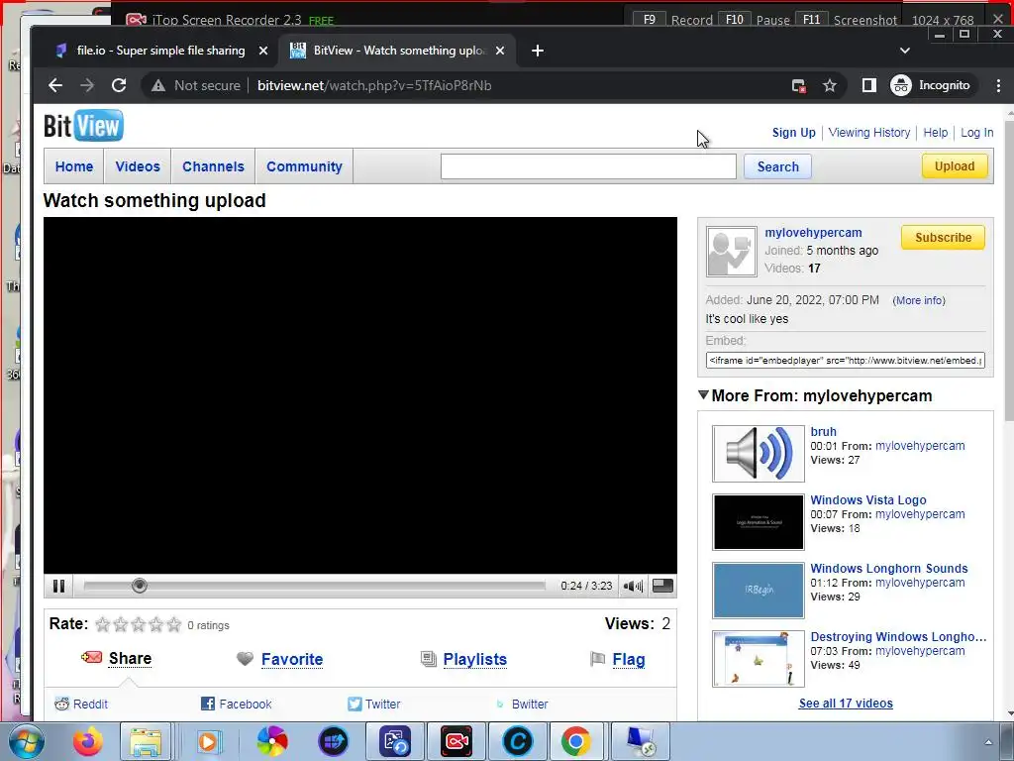Mute the video volume icon

click(x=633, y=587)
